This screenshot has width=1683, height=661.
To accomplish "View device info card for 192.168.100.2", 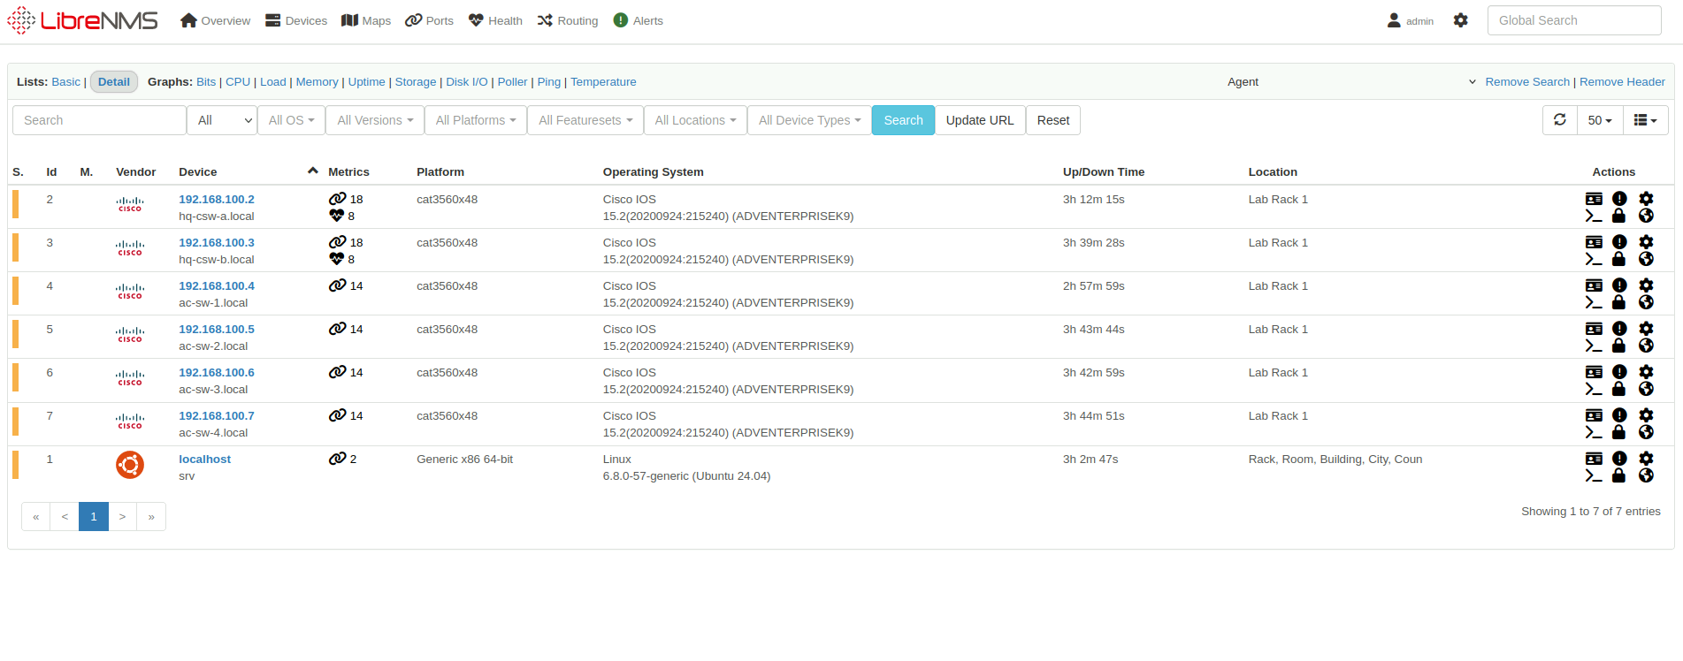I will (1594, 199).
